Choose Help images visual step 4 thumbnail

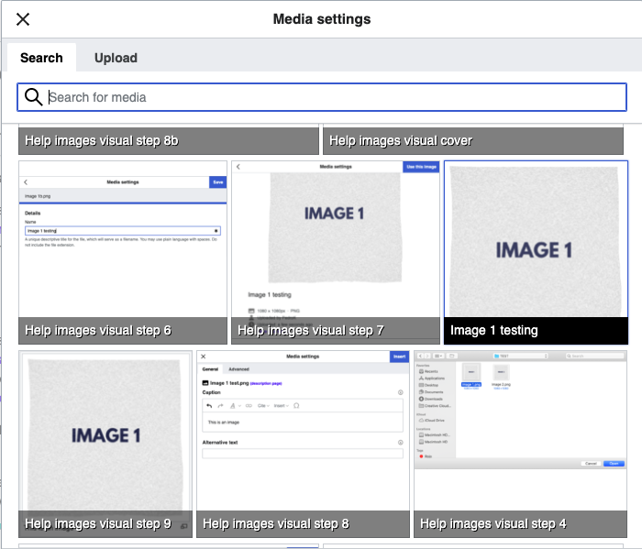[x=520, y=431]
